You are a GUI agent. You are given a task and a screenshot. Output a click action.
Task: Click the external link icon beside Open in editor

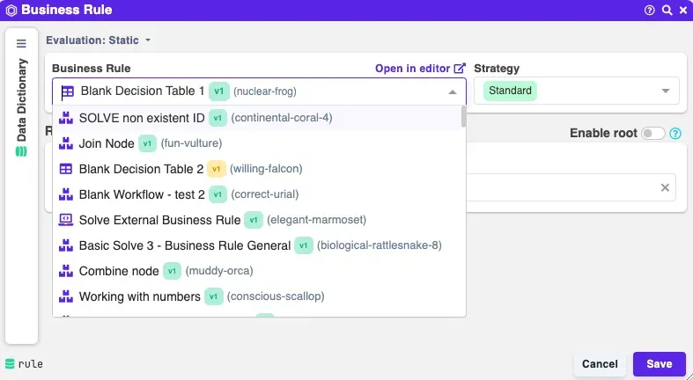[460, 68]
